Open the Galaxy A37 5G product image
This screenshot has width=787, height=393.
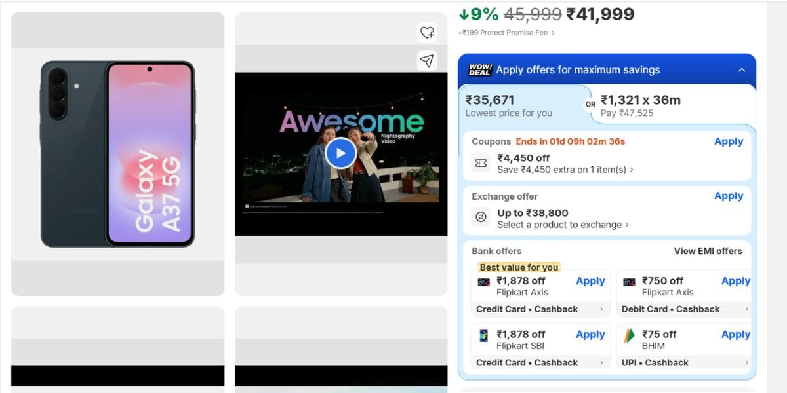pos(118,154)
